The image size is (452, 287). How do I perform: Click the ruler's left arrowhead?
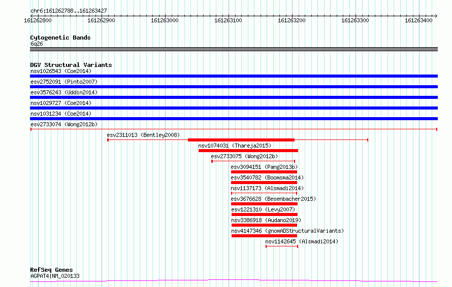[x=31, y=16]
